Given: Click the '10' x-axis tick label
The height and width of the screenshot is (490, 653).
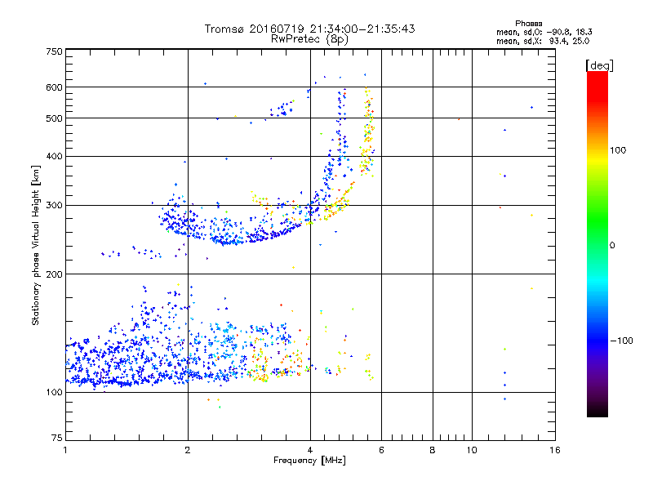Looking at the screenshot, I should tap(472, 450).
